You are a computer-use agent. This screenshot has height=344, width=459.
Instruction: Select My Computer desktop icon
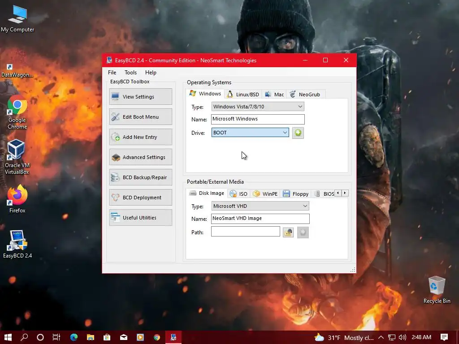point(17,18)
